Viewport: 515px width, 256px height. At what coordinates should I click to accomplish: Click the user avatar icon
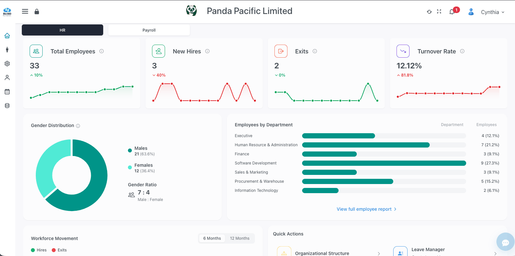pyautogui.click(x=471, y=12)
